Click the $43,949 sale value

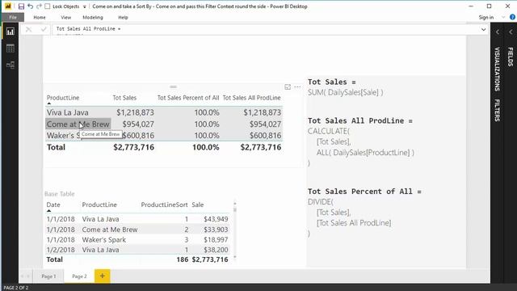pyautogui.click(x=216, y=219)
